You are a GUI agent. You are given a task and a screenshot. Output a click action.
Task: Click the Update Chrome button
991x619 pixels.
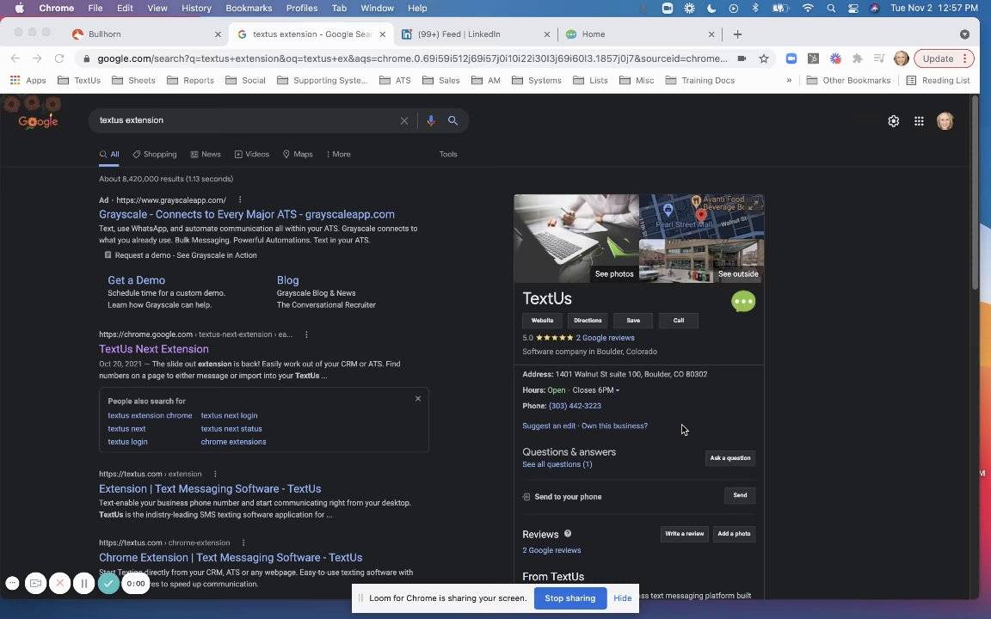point(944,58)
